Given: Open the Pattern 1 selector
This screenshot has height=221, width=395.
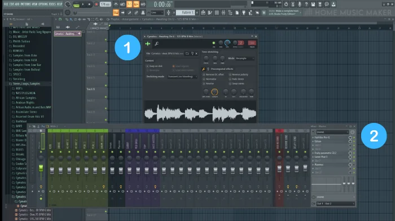Looking at the screenshot, I should point(186,12).
